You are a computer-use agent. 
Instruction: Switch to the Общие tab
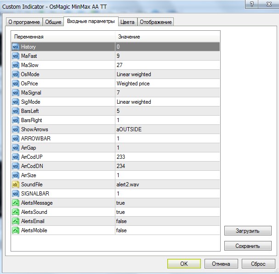(53, 22)
